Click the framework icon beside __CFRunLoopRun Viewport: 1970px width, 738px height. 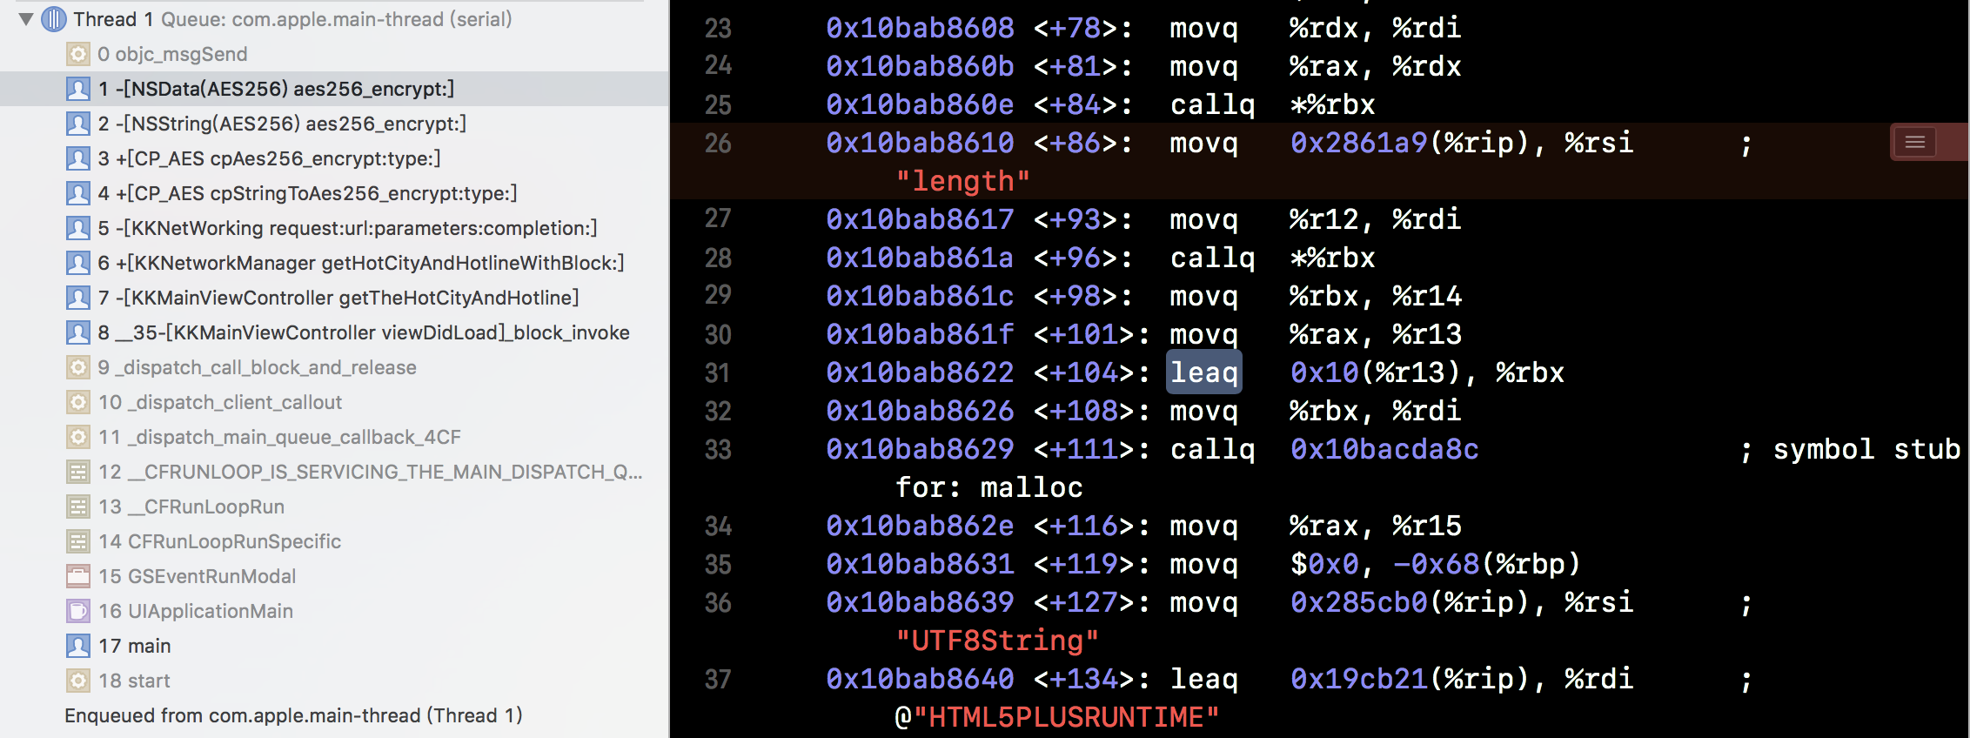[78, 507]
